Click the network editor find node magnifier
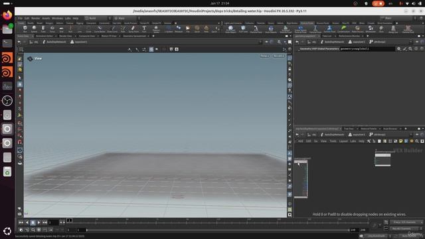425x239 pixels. [417, 141]
